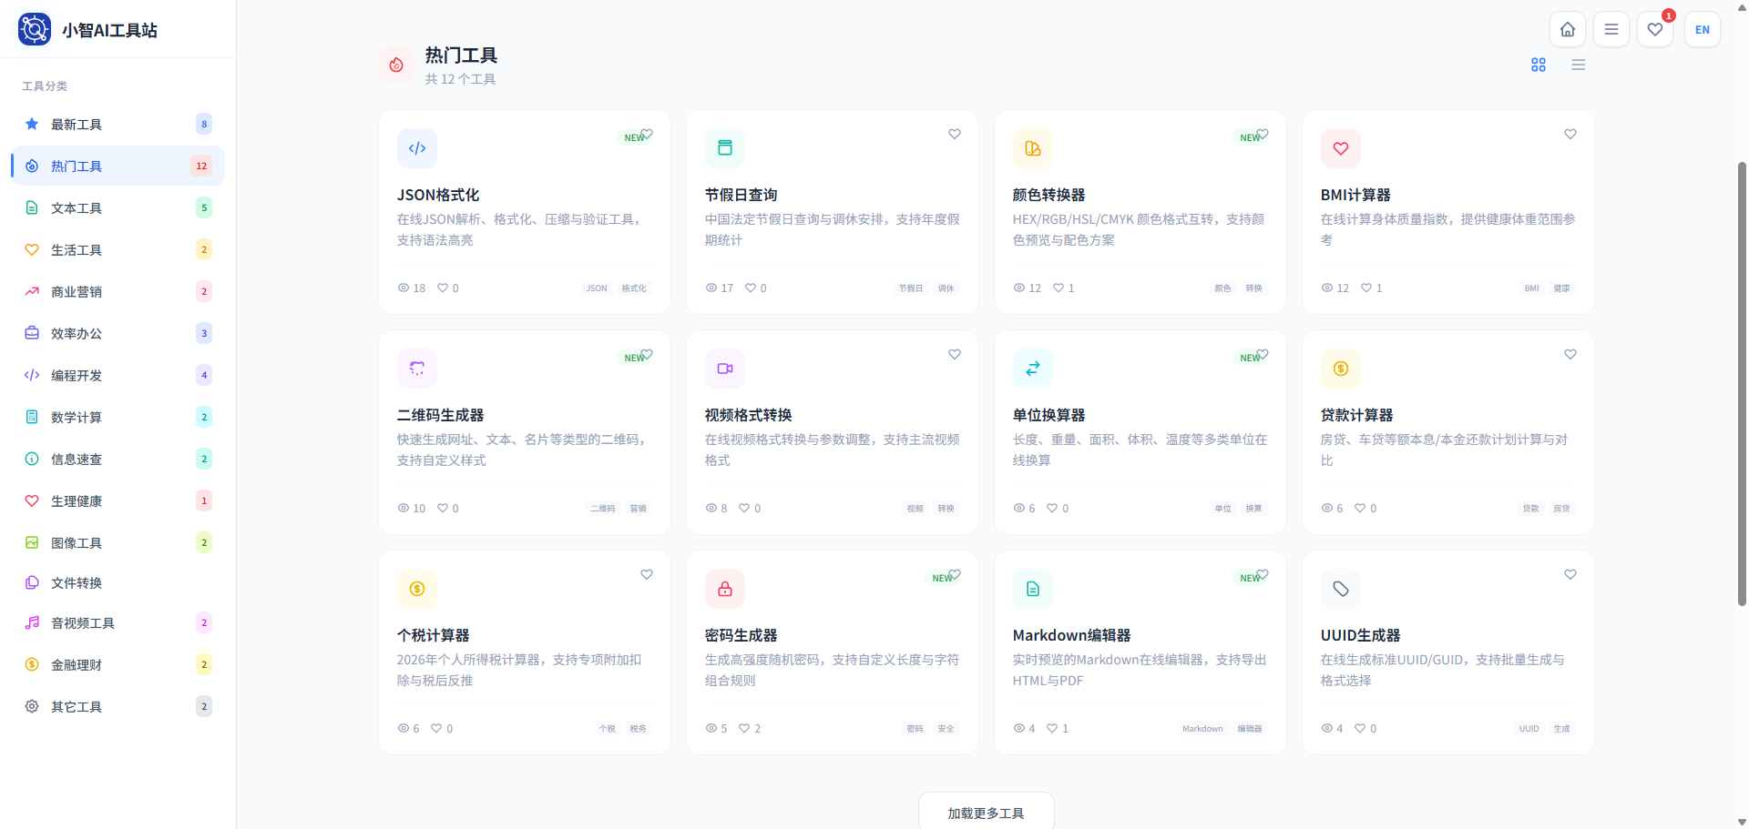Click the JSON格式化 code brackets icon
This screenshot has height=829, width=1749.
(417, 148)
